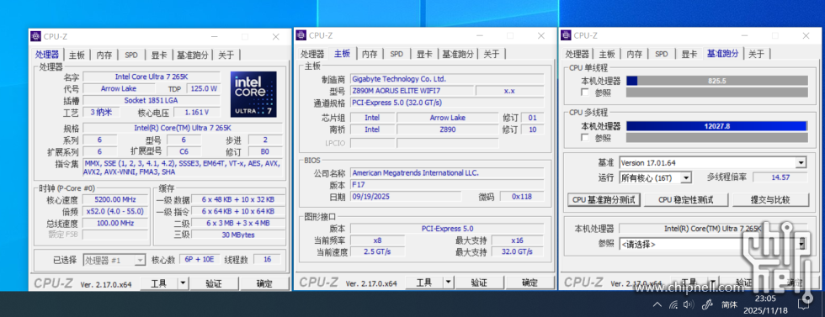
Task: Open the volume speaker tray icon
Action: pos(689,304)
